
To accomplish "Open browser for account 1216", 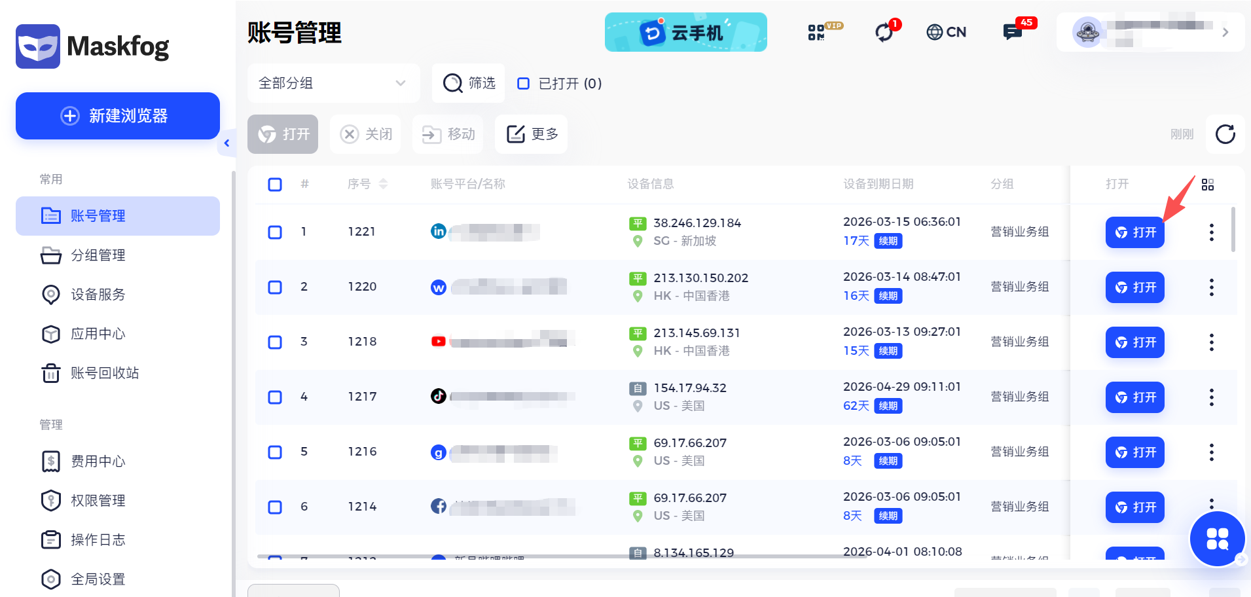I will click(1135, 452).
